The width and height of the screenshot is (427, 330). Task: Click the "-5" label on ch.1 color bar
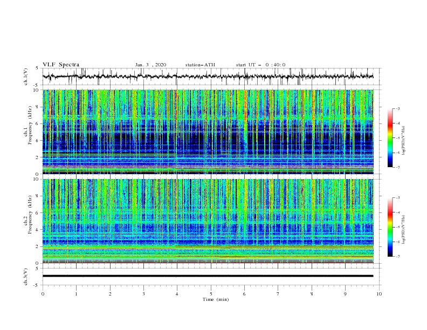coord(398,138)
